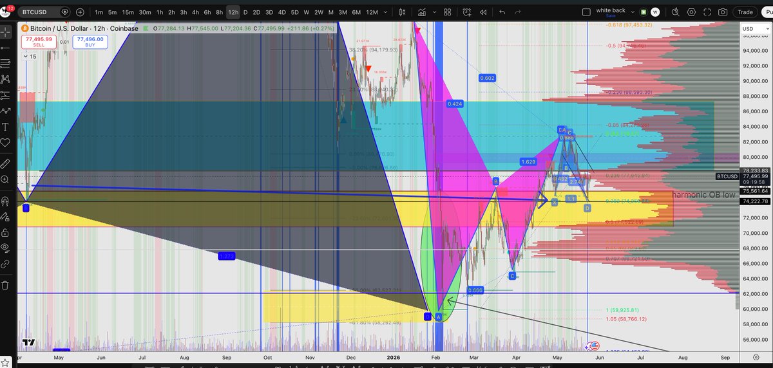Toggle hide all drawings eye icon
The height and width of the screenshot is (368, 773).
point(6,248)
